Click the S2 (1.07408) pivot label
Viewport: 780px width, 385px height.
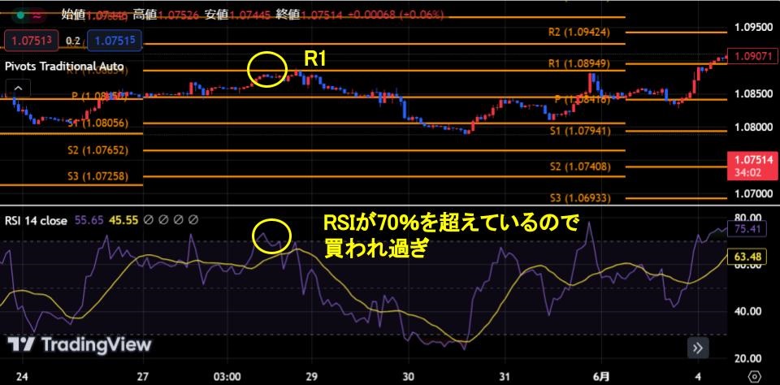pyautogui.click(x=580, y=167)
